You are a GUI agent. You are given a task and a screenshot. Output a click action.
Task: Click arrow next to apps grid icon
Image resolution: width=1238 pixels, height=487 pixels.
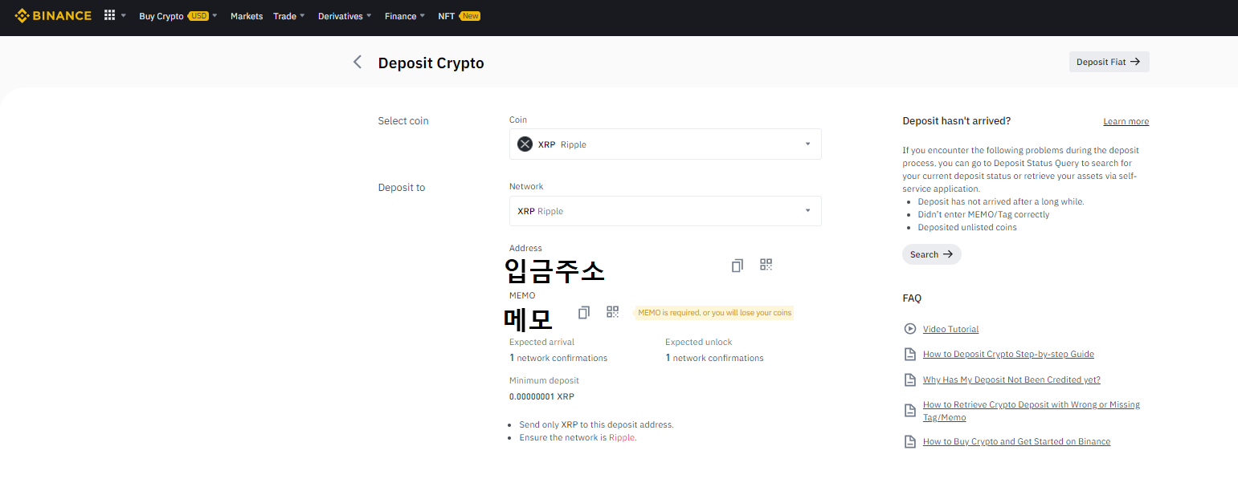point(124,16)
